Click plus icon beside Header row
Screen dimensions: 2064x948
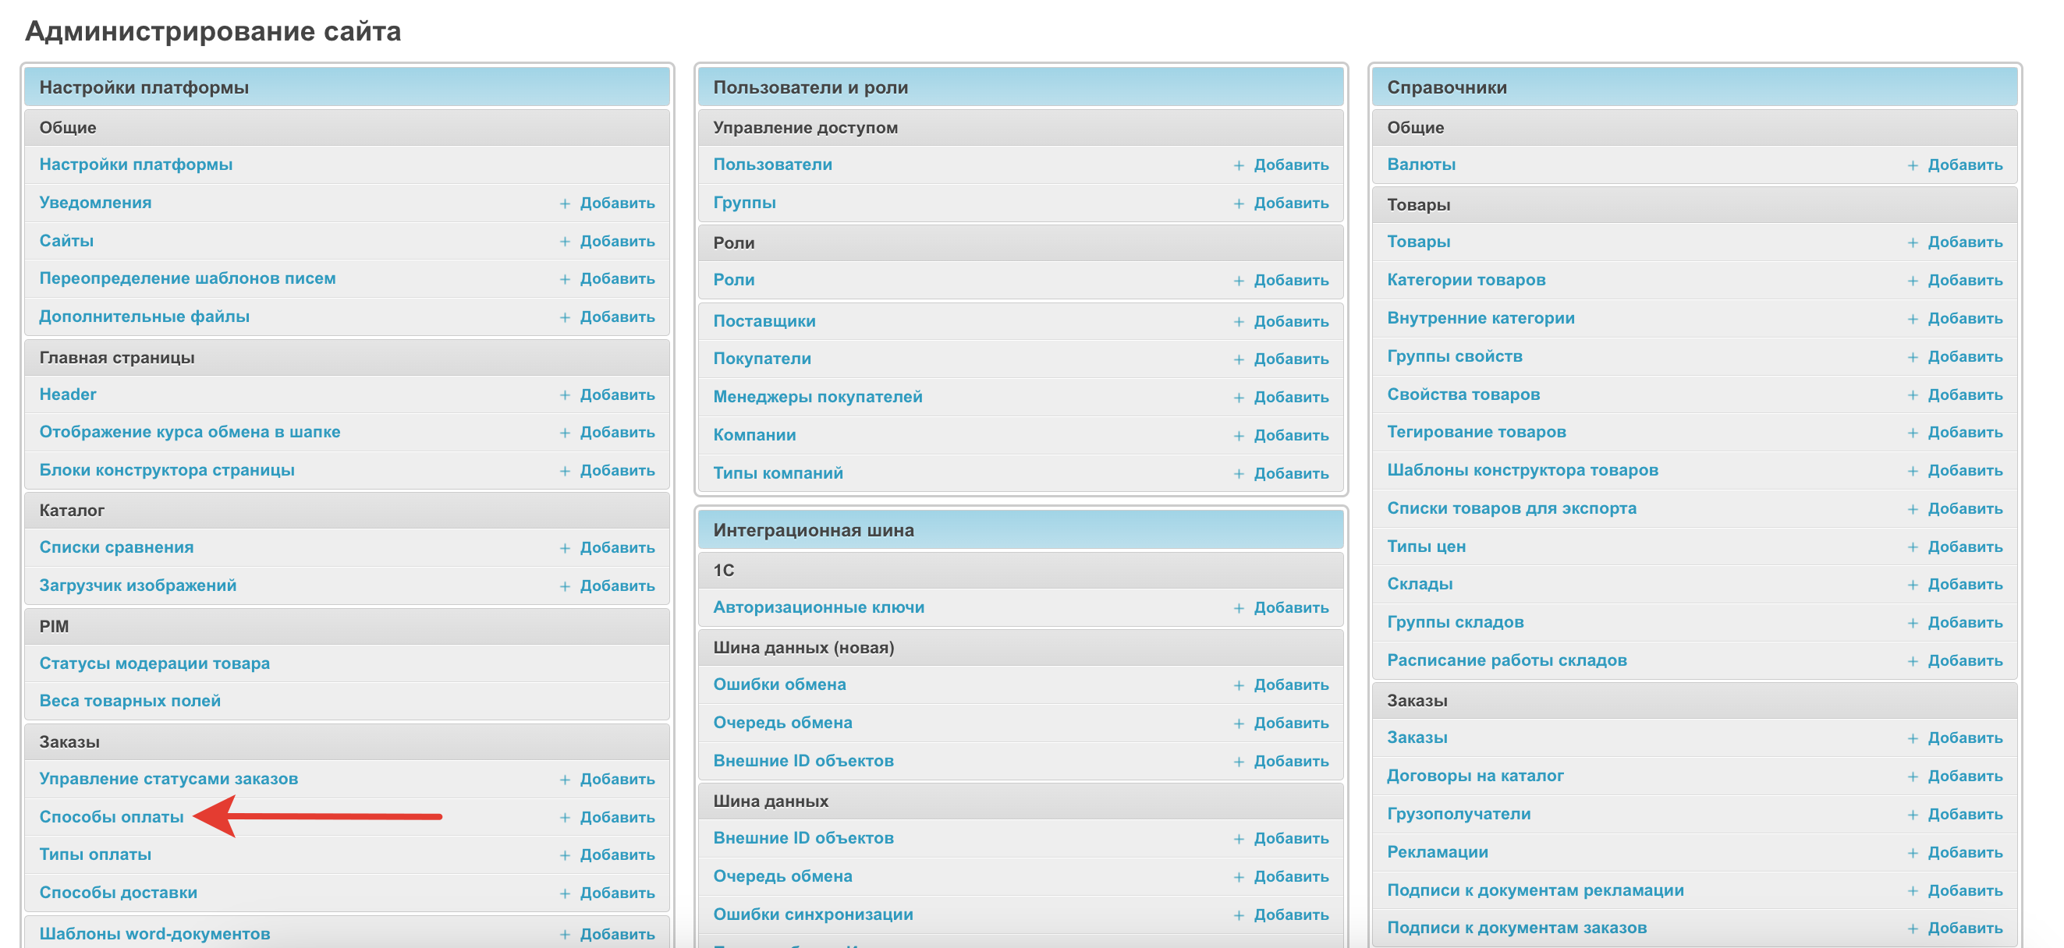[564, 395]
